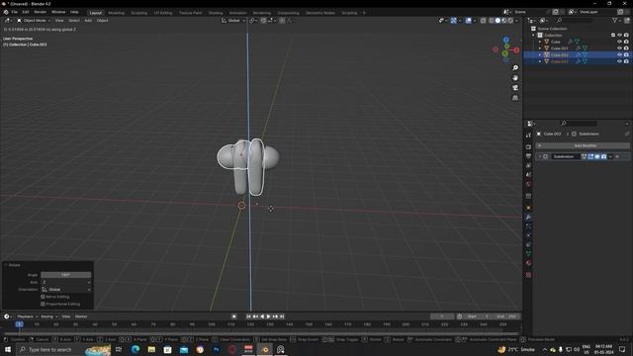The image size is (633, 356).
Task: Hide Cube.001 via its eye icon
Action: (x=619, y=48)
